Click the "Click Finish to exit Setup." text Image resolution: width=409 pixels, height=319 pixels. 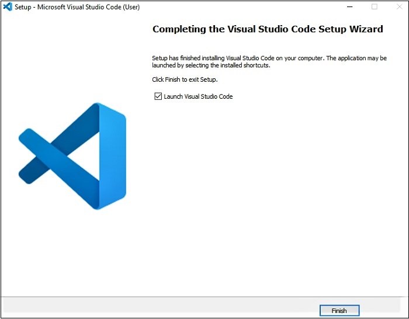pyautogui.click(x=185, y=79)
